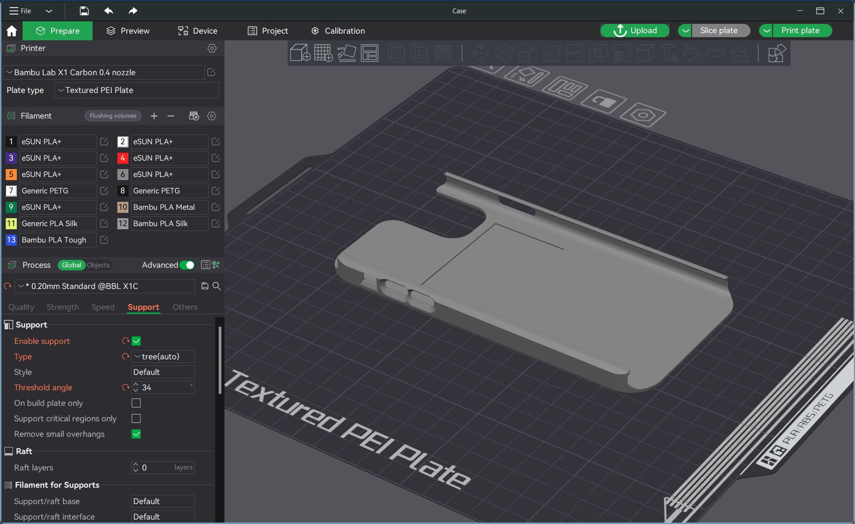
Task: Click the Flushing volumes button
Action: tap(113, 116)
